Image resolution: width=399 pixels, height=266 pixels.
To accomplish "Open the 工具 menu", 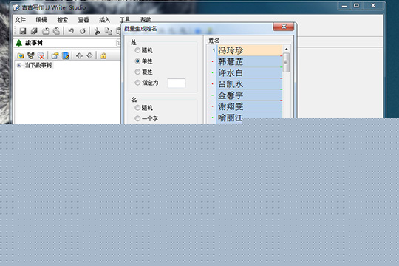I will pos(125,20).
